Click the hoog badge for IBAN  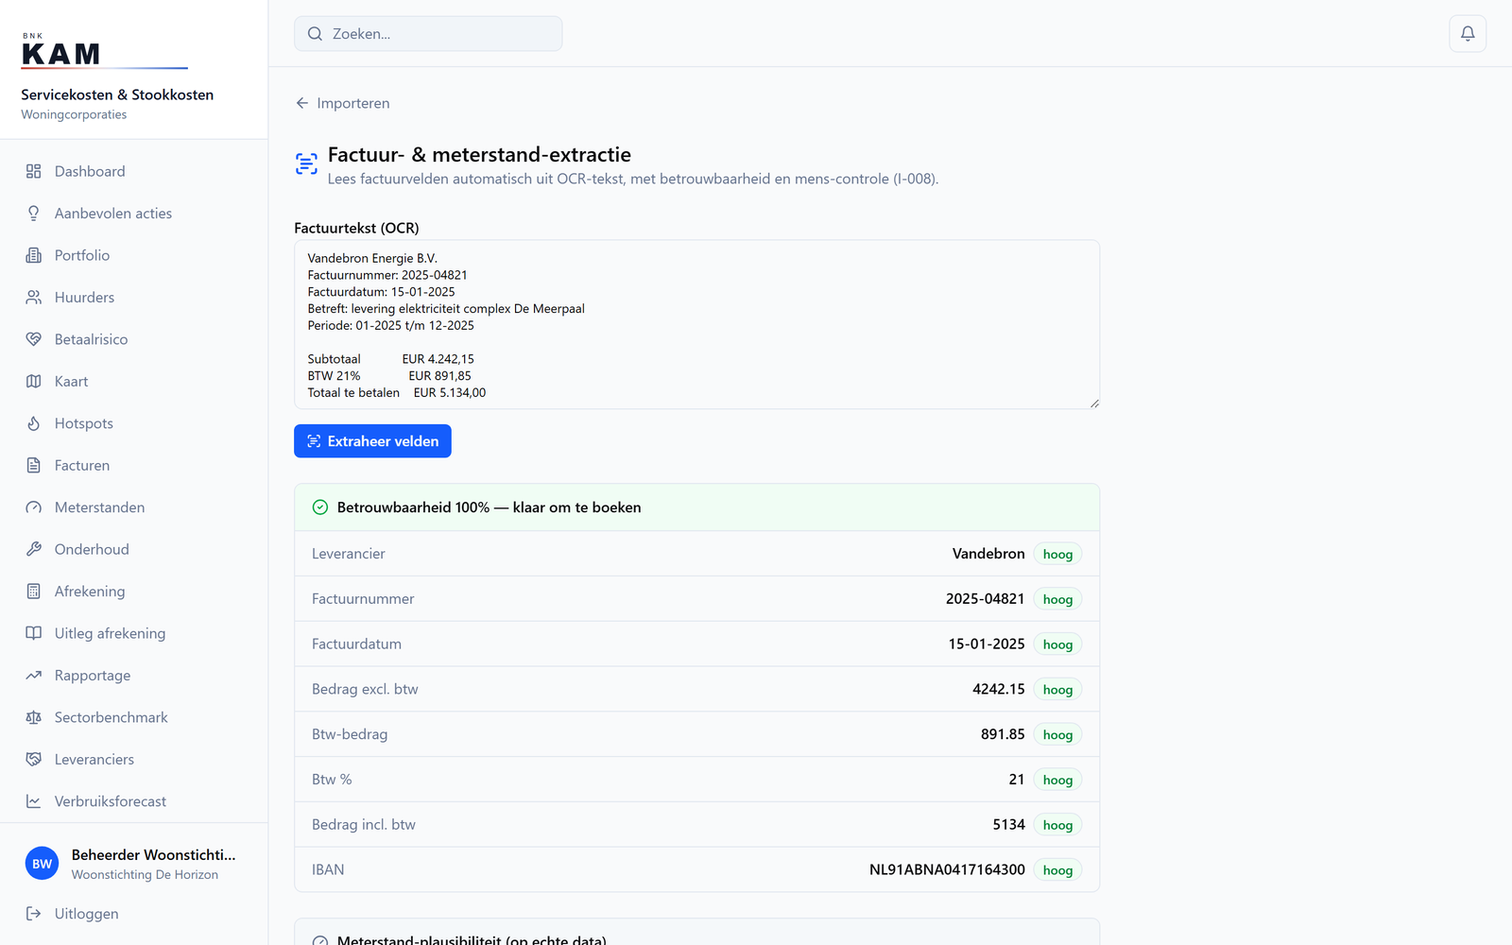[1057, 870]
